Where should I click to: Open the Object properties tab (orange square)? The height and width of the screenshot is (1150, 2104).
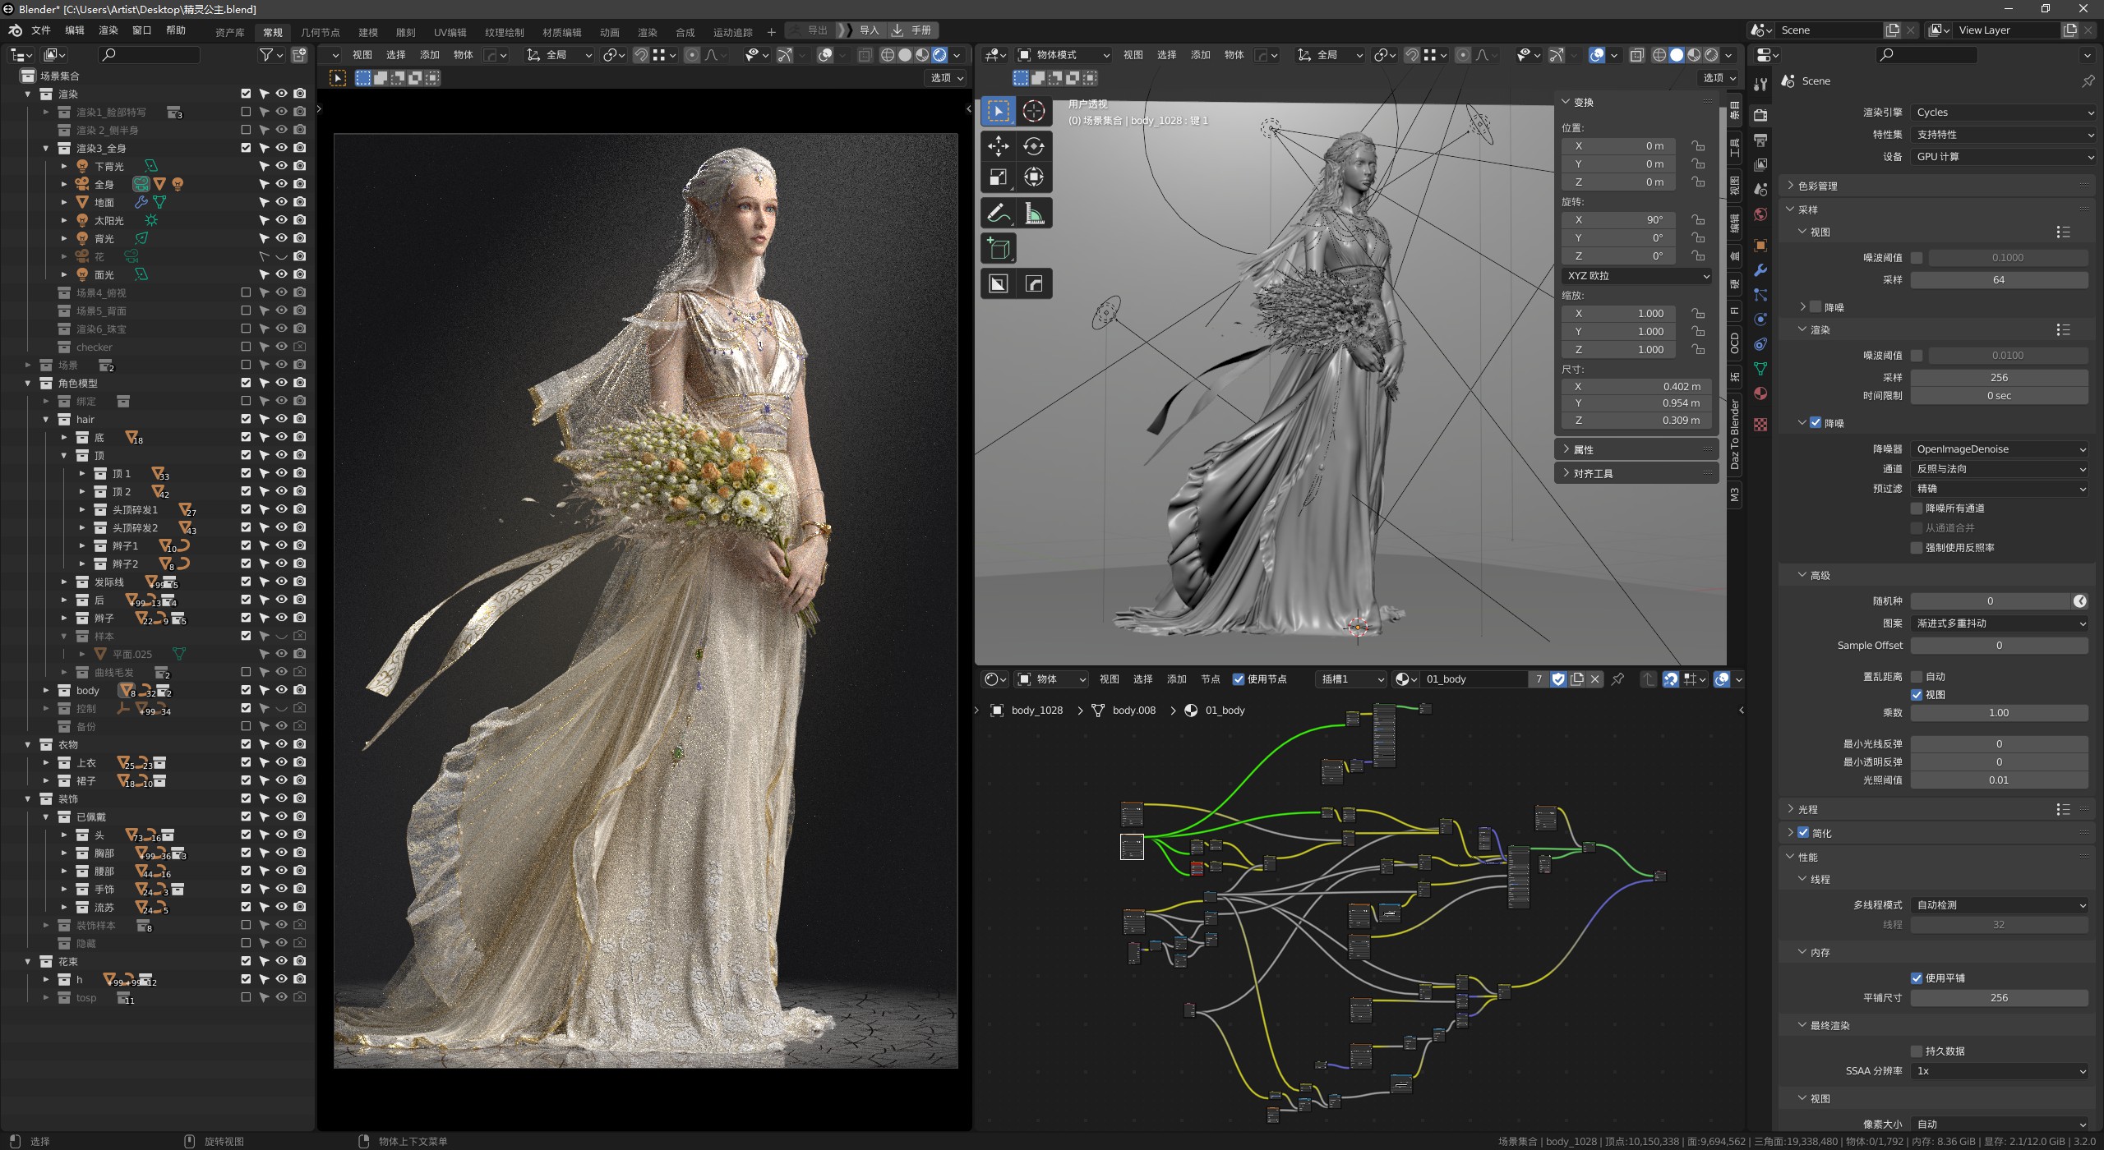click(x=1760, y=245)
